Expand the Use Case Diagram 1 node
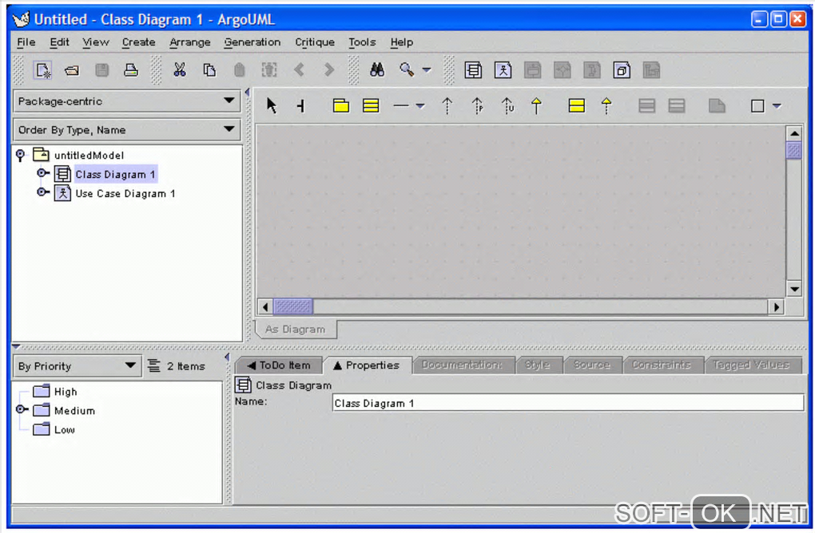Image resolution: width=815 pixels, height=533 pixels. [x=43, y=192]
